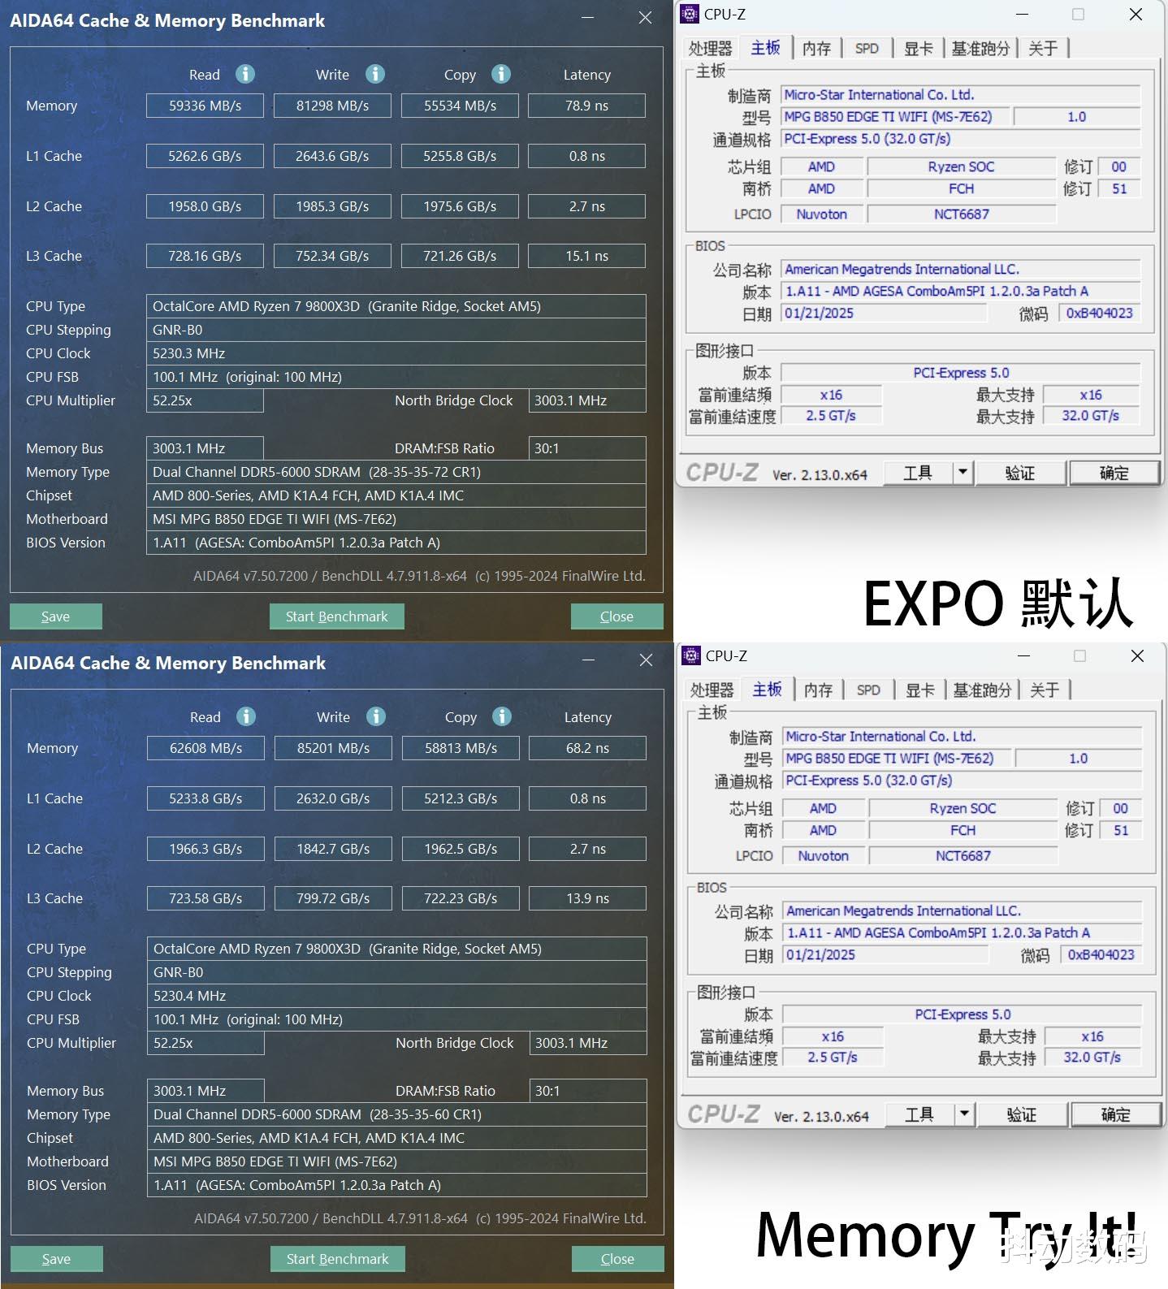The image size is (1168, 1289).
Task: Switch to 显卡 tab in top CPU-Z window
Action: tap(918, 49)
